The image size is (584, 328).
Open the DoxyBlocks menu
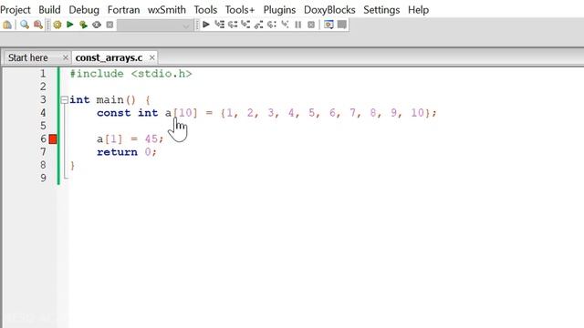pos(329,10)
